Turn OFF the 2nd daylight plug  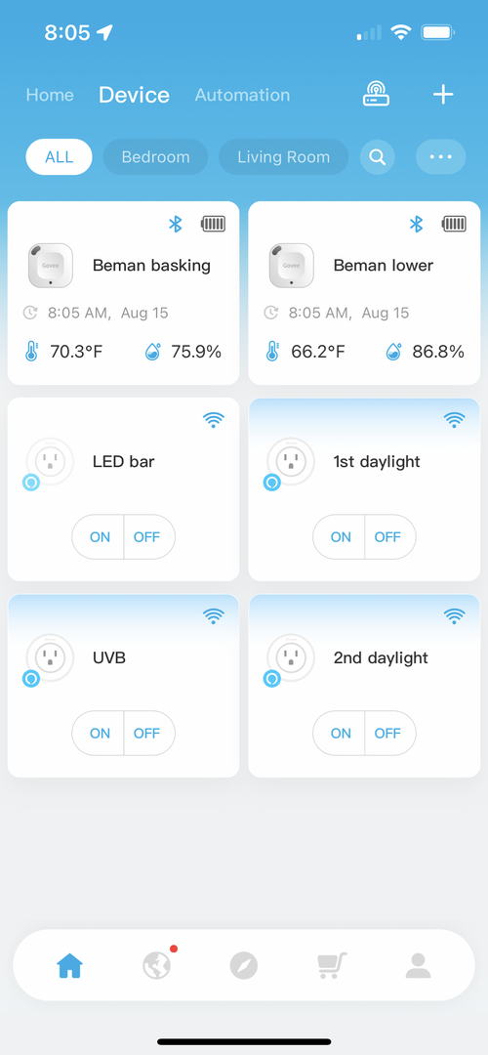click(x=389, y=734)
